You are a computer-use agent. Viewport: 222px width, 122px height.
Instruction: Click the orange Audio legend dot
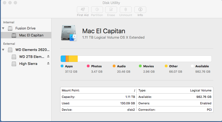coord(114,66)
